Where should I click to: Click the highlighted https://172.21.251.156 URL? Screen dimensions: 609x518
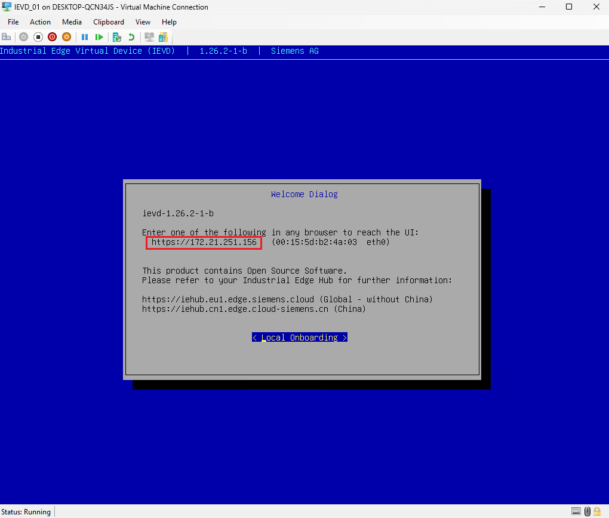tap(203, 242)
